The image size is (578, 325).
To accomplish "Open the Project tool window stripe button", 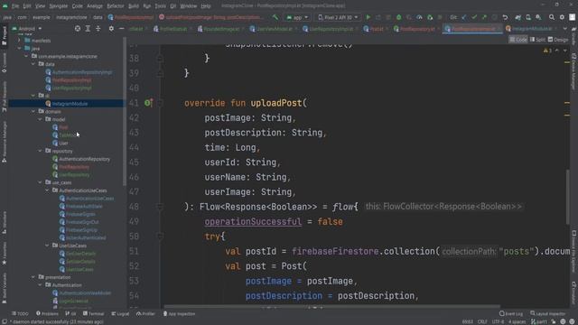I will pyautogui.click(x=4, y=36).
